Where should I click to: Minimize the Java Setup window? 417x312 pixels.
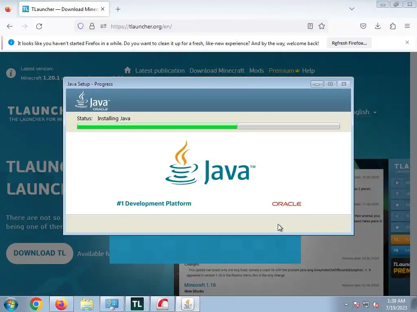point(317,84)
